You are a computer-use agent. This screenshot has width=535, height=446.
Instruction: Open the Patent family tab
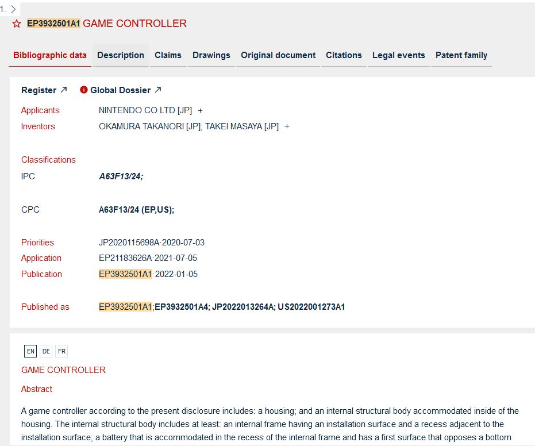pos(461,55)
